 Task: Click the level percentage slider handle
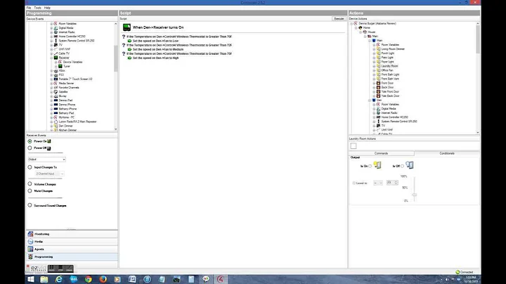[x=415, y=195]
